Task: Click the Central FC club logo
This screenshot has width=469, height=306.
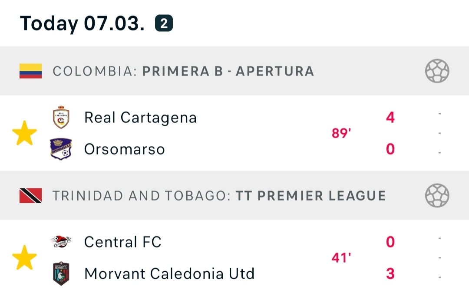Action: tap(61, 242)
